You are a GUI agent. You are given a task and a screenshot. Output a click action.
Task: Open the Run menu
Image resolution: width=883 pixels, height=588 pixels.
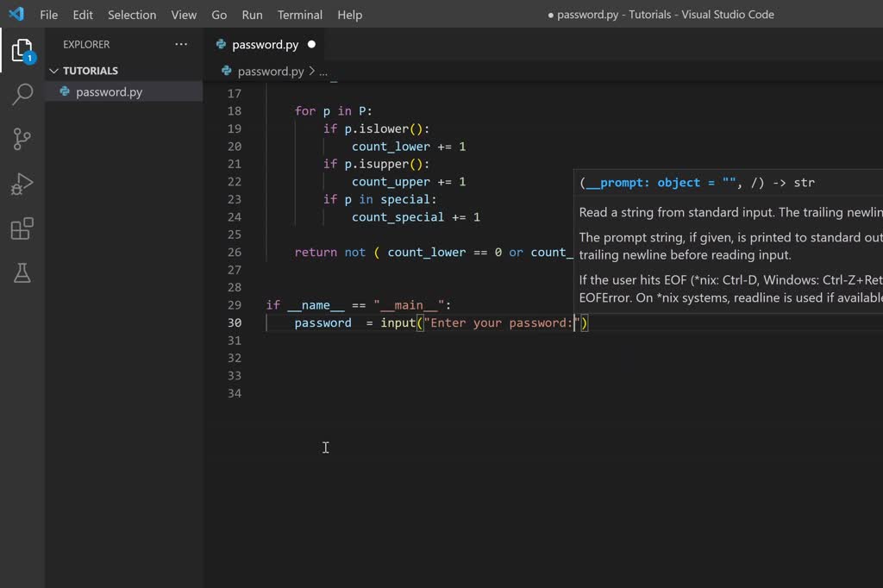point(253,15)
